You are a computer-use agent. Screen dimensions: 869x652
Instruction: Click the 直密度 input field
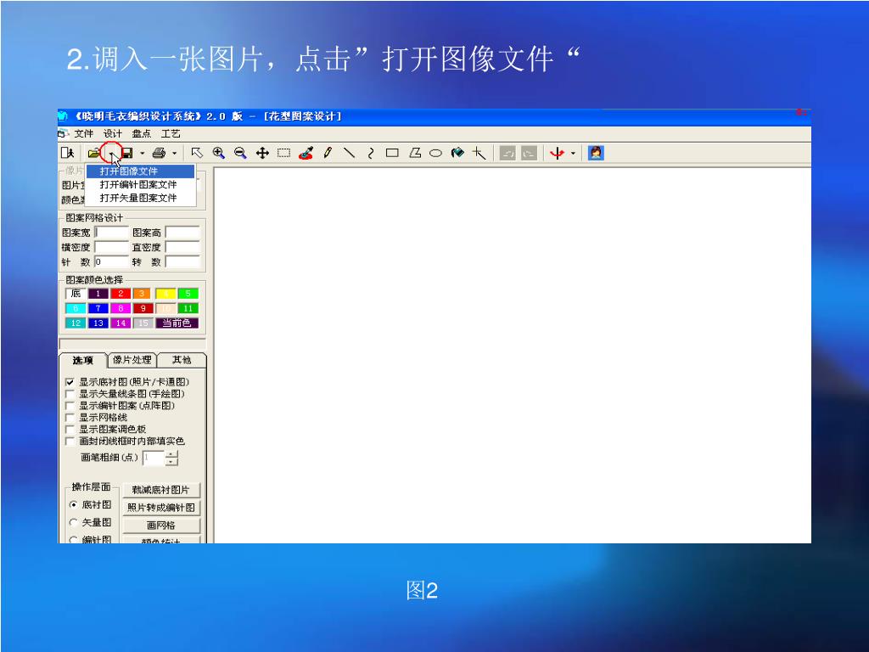pos(182,247)
